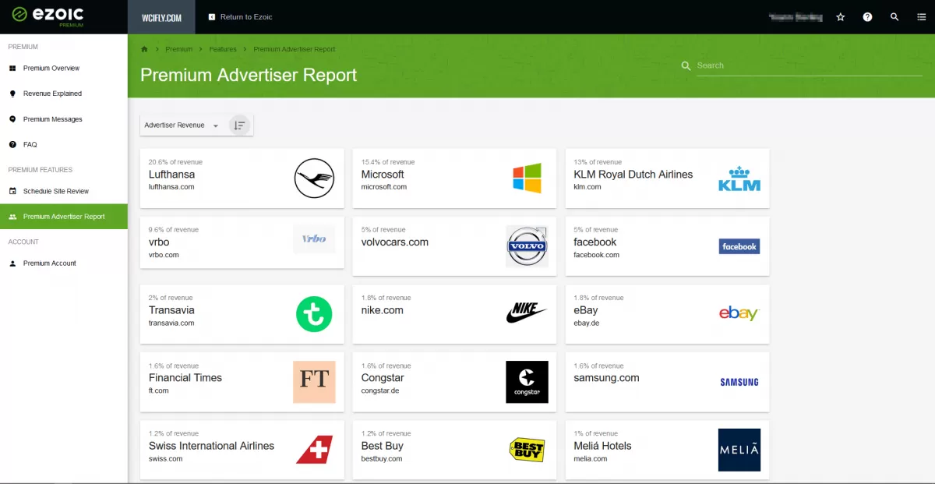Click the Ezoic Premium logo
The width and height of the screenshot is (935, 484).
coord(48,16)
